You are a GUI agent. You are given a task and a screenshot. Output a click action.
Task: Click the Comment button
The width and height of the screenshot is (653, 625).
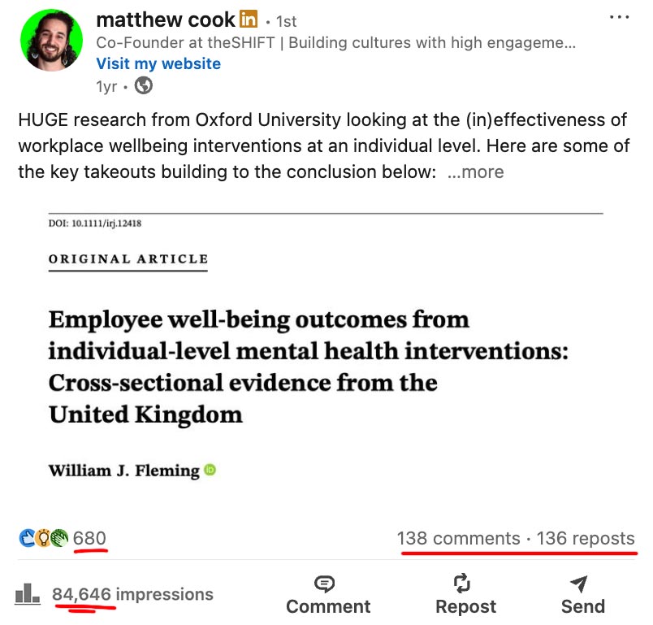(328, 595)
